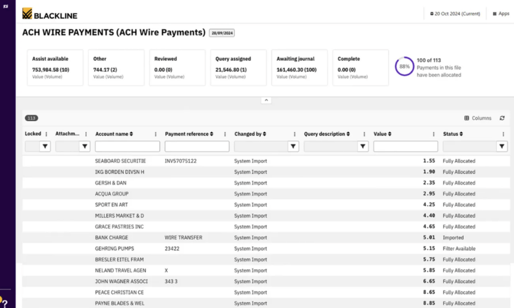Select the Other summary card

(116, 68)
